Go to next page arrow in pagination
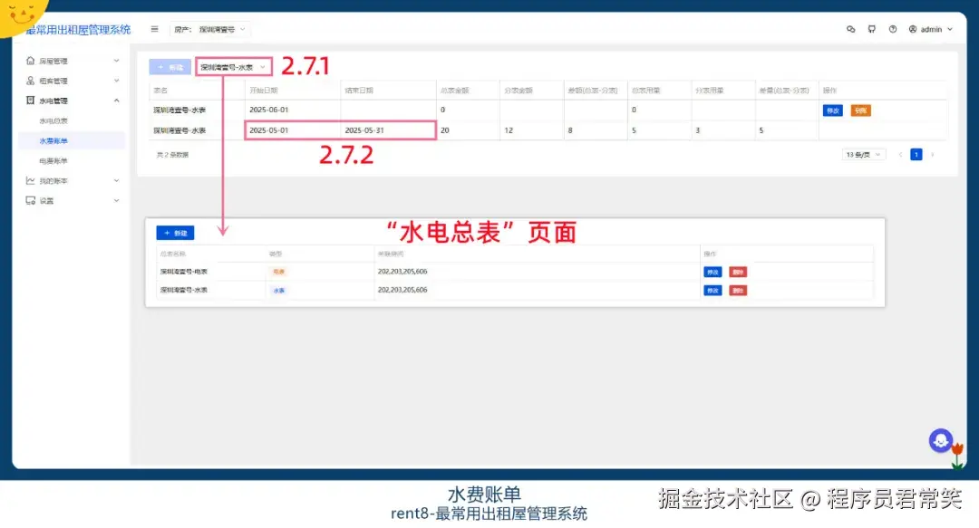979x528 pixels. (x=933, y=155)
